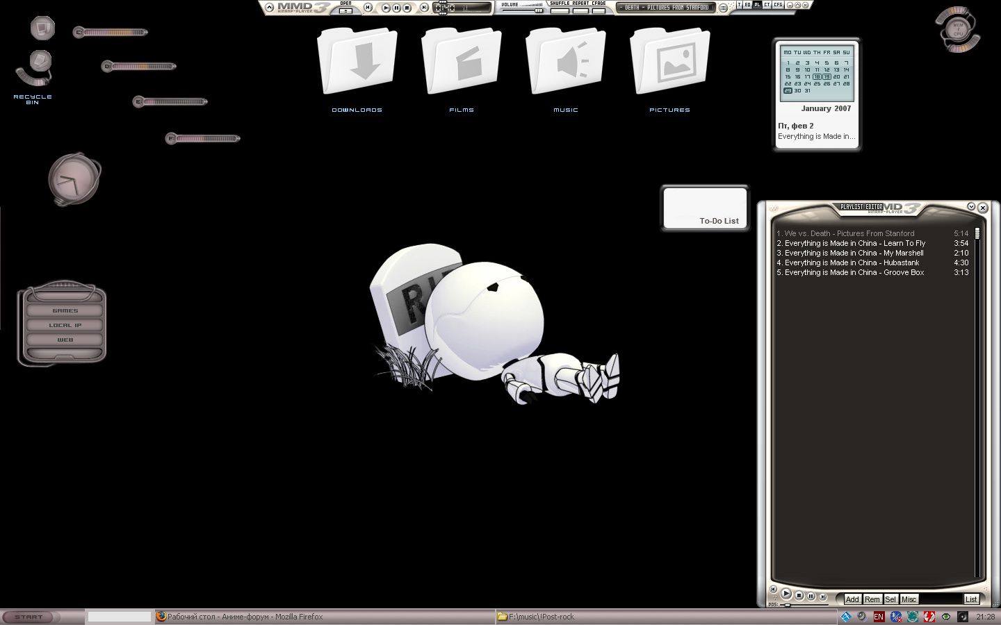Image resolution: width=1001 pixels, height=625 pixels.
Task: Select the Games entry in desktop menu widget
Action: 65,310
